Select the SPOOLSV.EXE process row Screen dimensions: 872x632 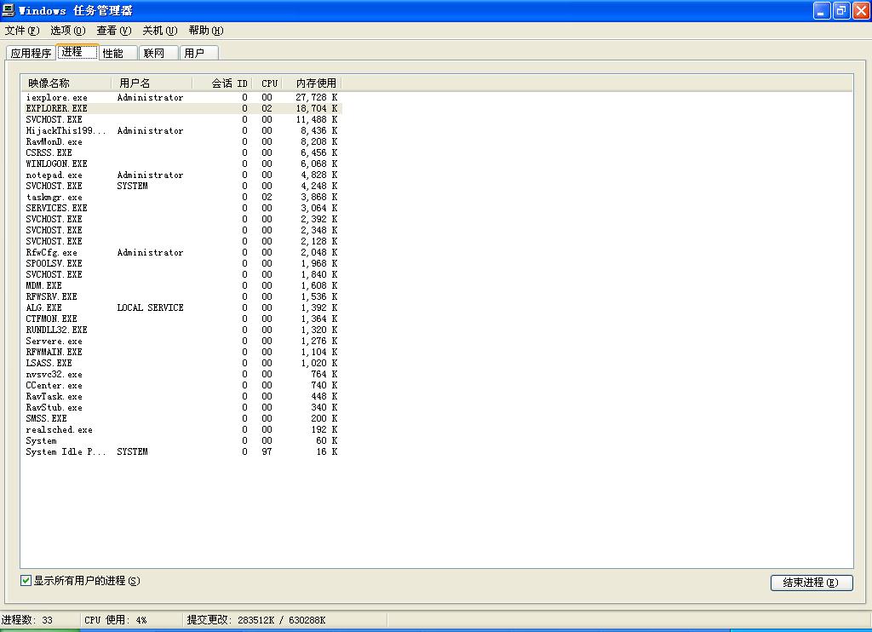pyautogui.click(x=182, y=264)
